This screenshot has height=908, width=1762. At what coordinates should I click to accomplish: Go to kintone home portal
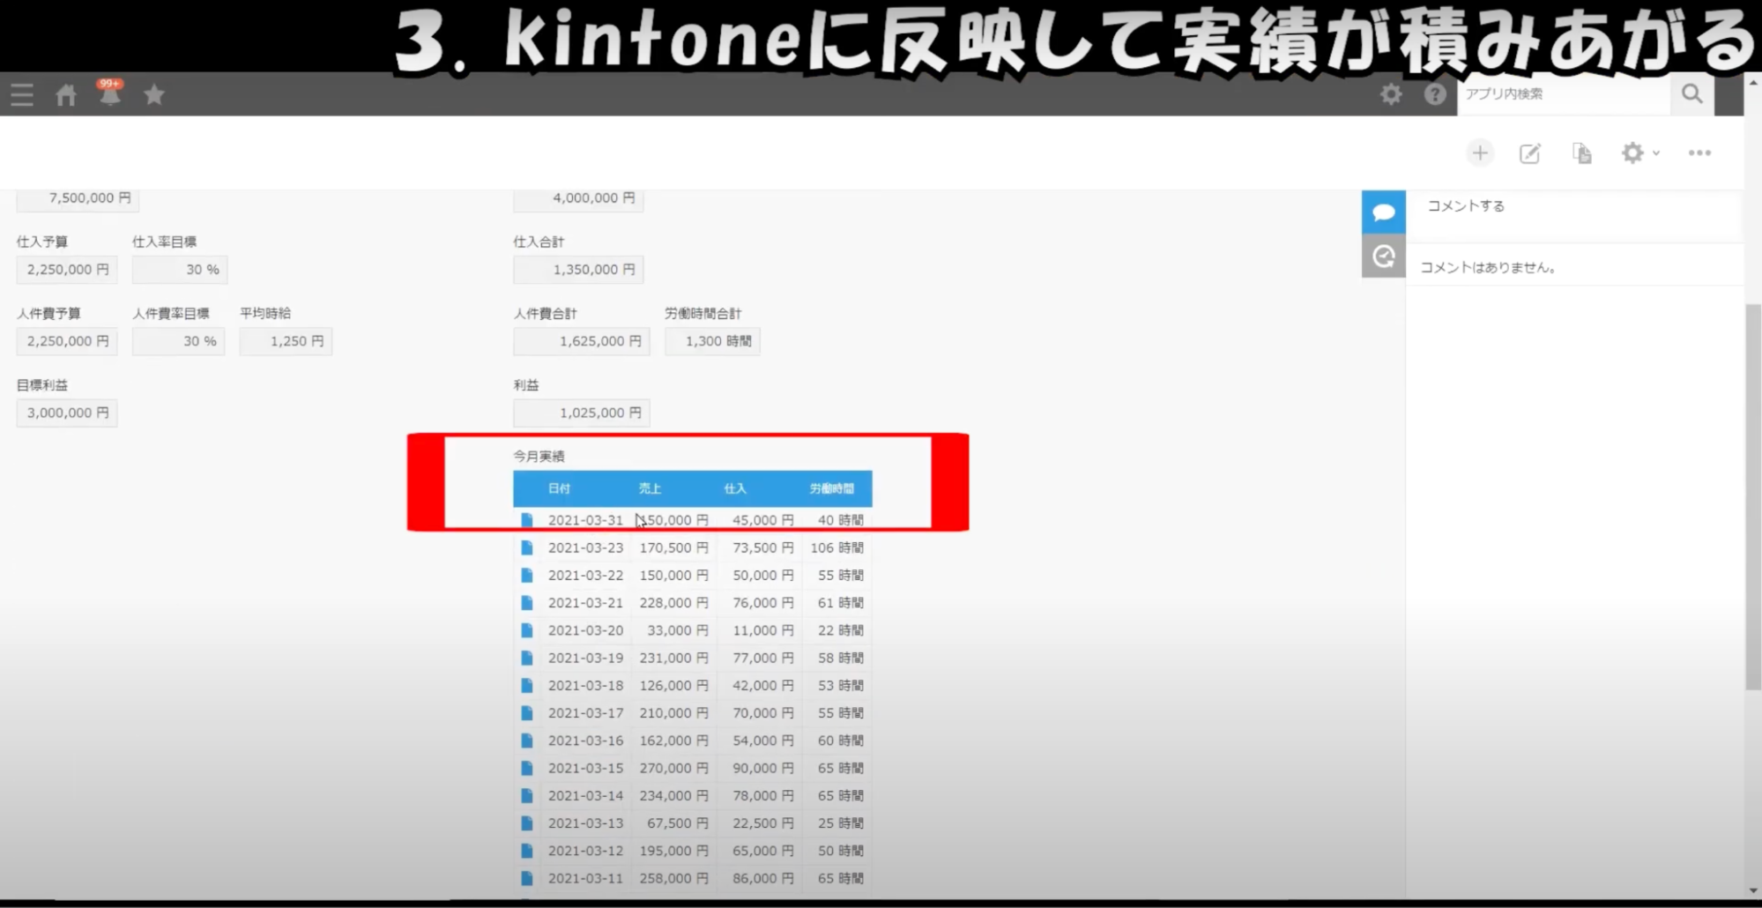click(66, 95)
